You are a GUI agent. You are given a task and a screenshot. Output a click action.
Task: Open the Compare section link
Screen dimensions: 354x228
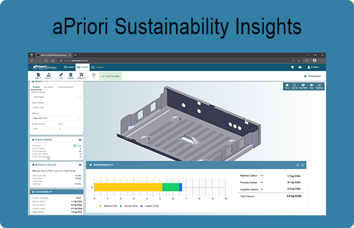[97, 67]
